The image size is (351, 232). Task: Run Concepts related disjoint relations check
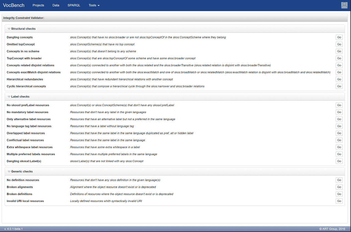click(339, 65)
